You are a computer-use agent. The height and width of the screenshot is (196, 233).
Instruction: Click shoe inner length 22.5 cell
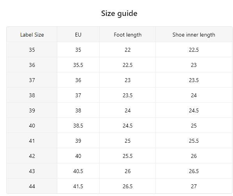(x=194, y=50)
